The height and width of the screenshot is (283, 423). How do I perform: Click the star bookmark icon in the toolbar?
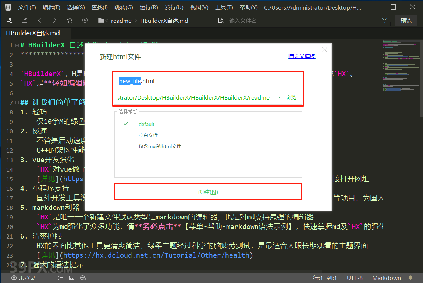click(x=69, y=20)
